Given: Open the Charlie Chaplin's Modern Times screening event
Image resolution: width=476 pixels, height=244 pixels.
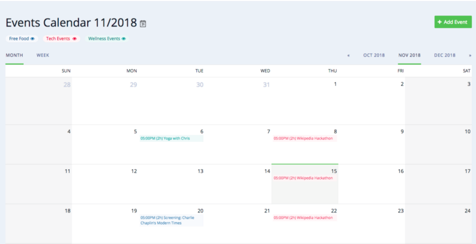Looking at the screenshot, I should click(x=171, y=220).
